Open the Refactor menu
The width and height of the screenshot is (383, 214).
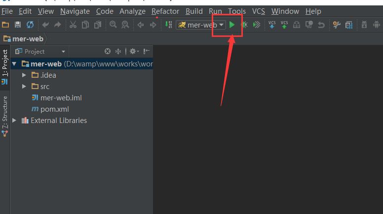coord(165,11)
